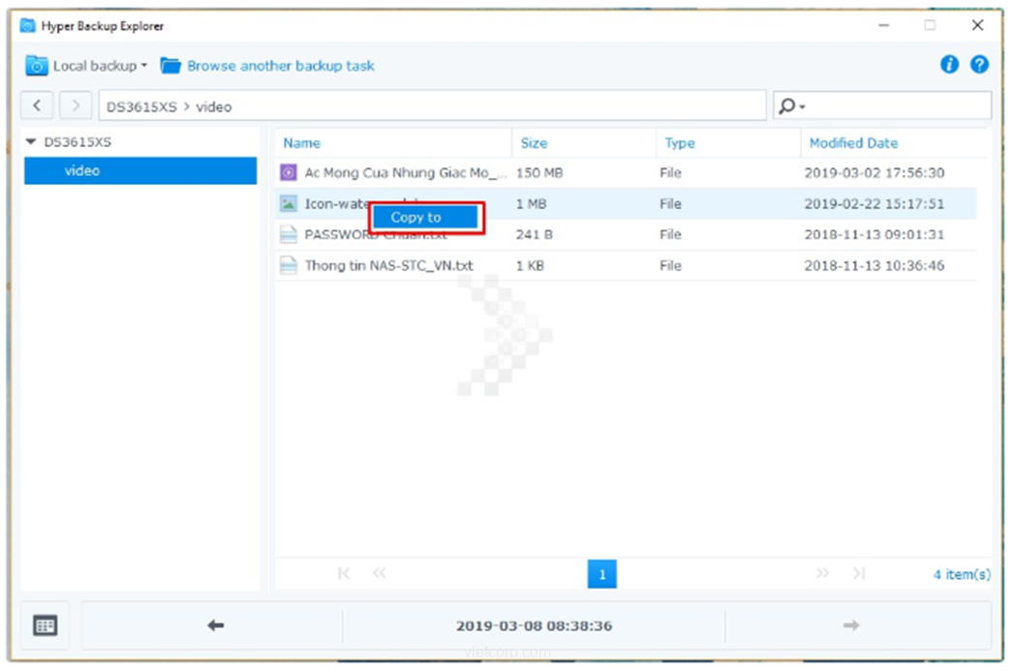Go to the next backup version arrow

point(850,625)
